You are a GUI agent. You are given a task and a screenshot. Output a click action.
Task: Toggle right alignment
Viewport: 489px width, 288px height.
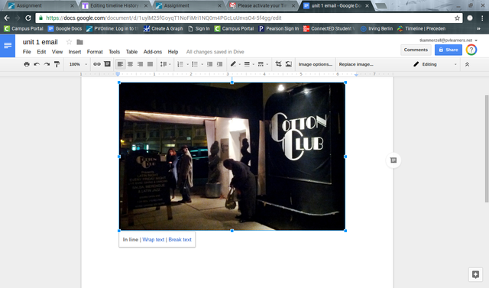140,64
